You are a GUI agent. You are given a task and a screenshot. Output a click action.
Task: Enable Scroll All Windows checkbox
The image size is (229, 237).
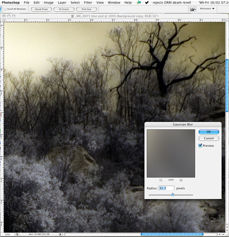6,9
